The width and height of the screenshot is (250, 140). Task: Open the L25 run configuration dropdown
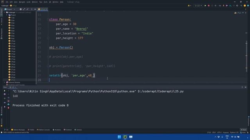click(198, 5)
